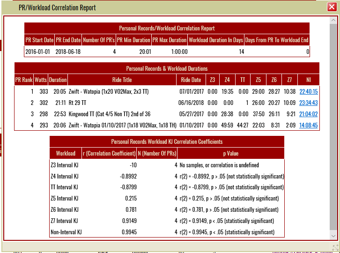Click the Z7 column header
The width and height of the screenshot is (340, 253).
289,80
